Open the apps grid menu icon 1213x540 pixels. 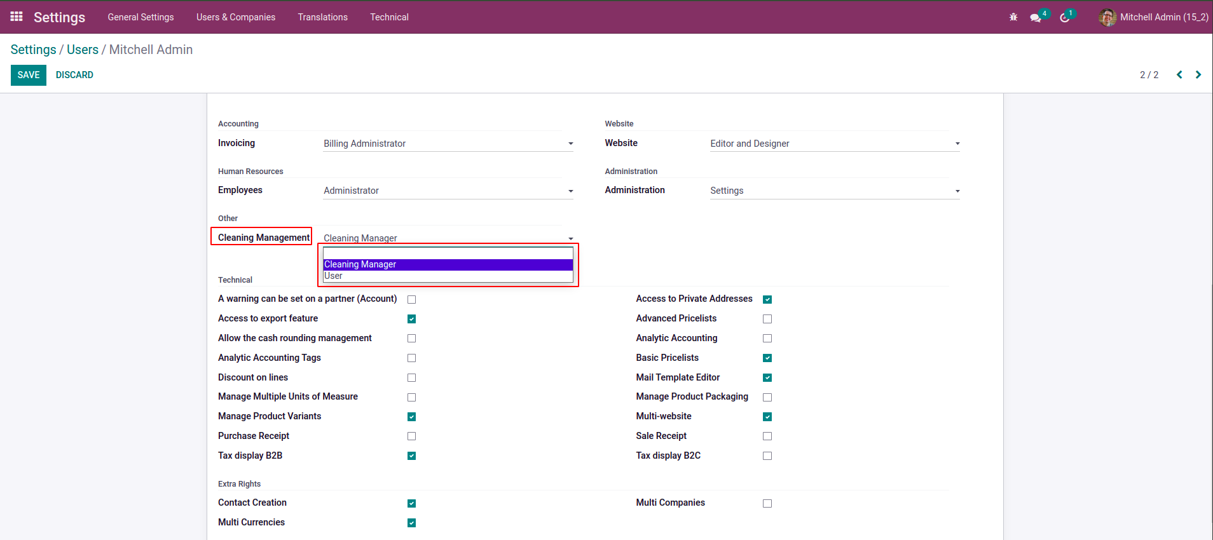[x=17, y=17]
